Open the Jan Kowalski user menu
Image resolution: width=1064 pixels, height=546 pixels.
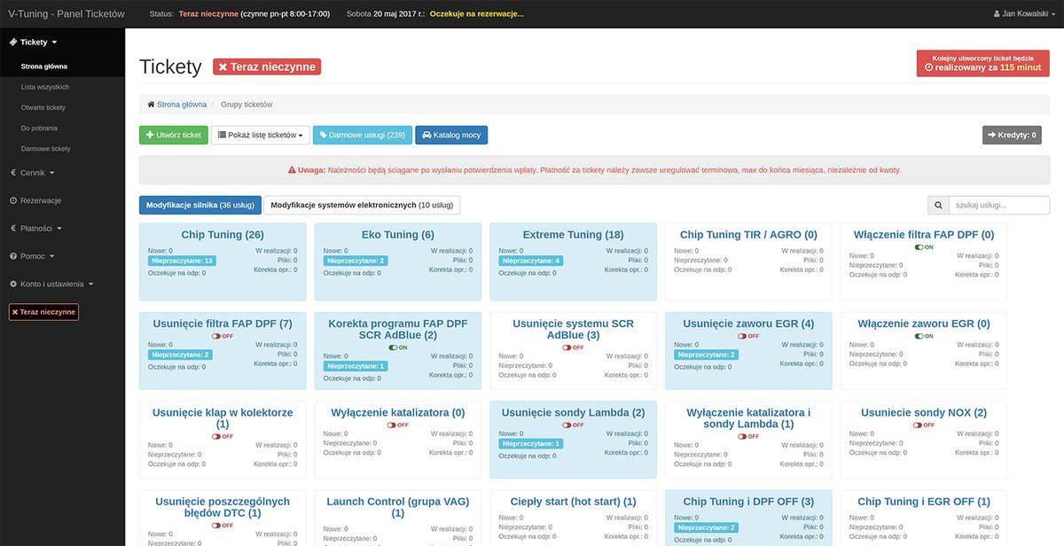1029,14
